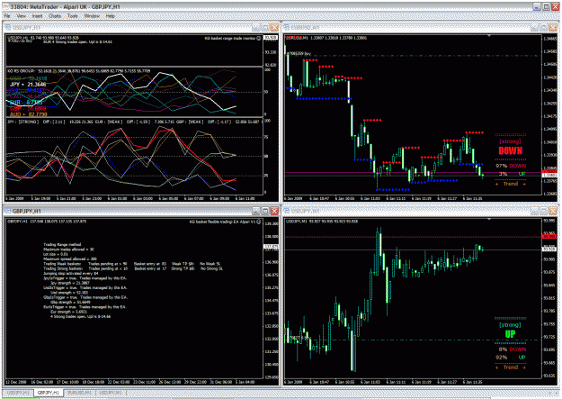Open the Help menu

click(111, 16)
